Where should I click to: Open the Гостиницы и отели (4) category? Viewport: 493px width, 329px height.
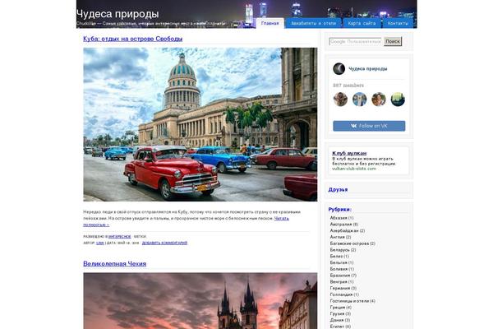coord(352,301)
